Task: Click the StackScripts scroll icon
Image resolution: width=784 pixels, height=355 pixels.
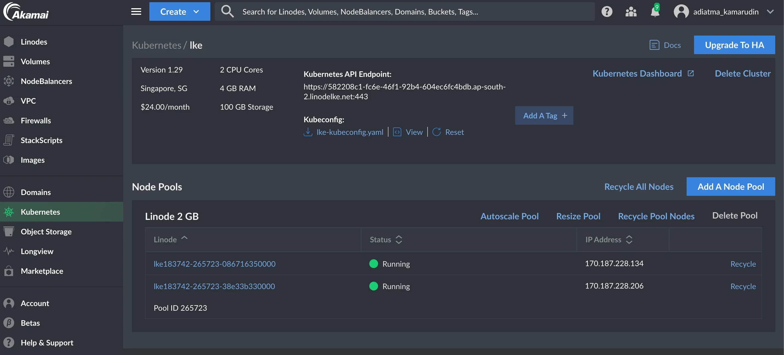Action: 9,140
